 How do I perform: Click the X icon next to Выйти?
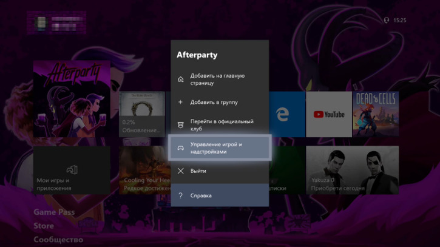[x=180, y=171]
